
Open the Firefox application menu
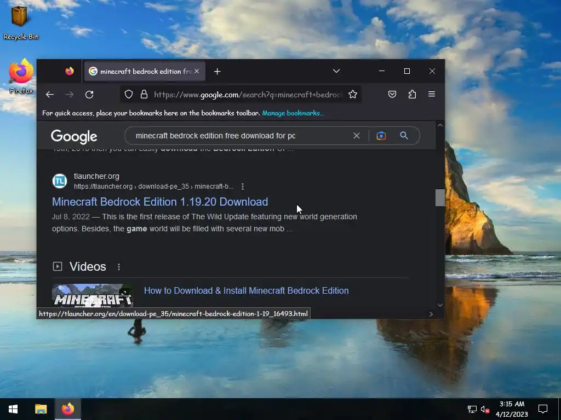(x=432, y=94)
